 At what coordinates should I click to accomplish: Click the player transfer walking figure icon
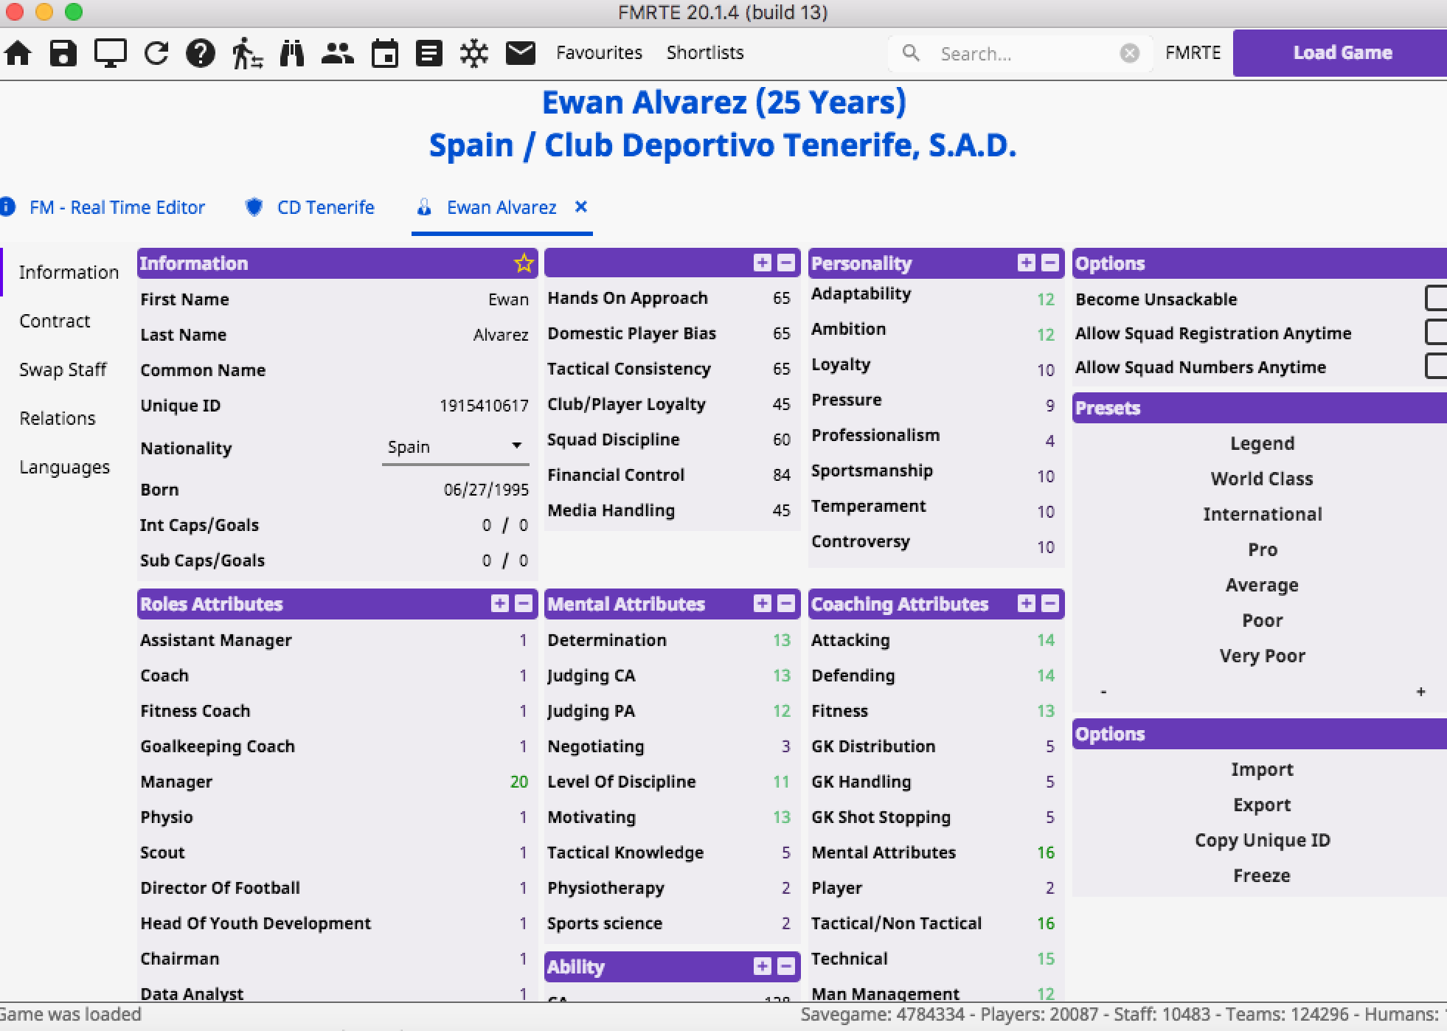point(246,53)
